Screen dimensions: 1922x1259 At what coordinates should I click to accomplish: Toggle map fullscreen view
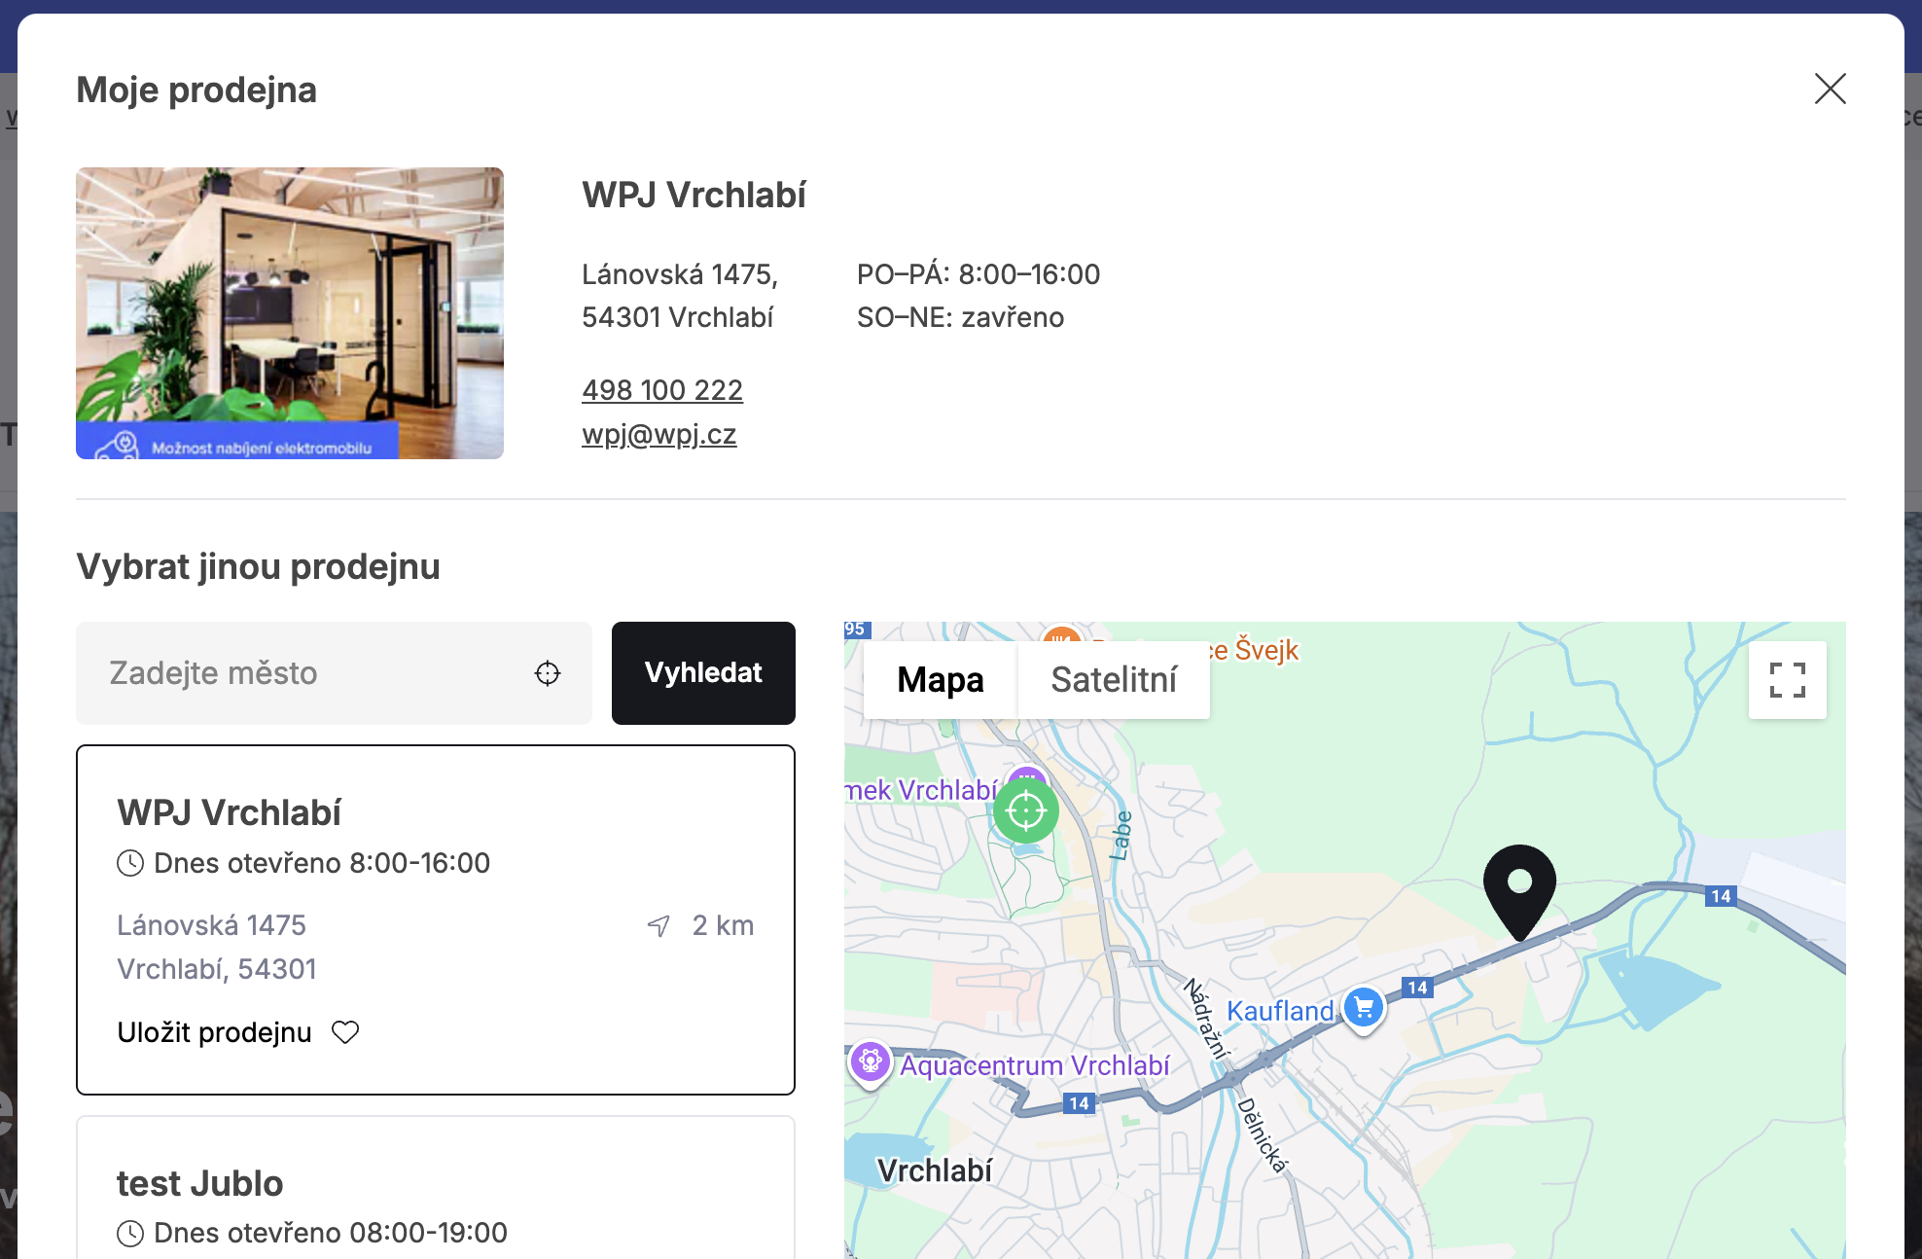pyautogui.click(x=1787, y=680)
